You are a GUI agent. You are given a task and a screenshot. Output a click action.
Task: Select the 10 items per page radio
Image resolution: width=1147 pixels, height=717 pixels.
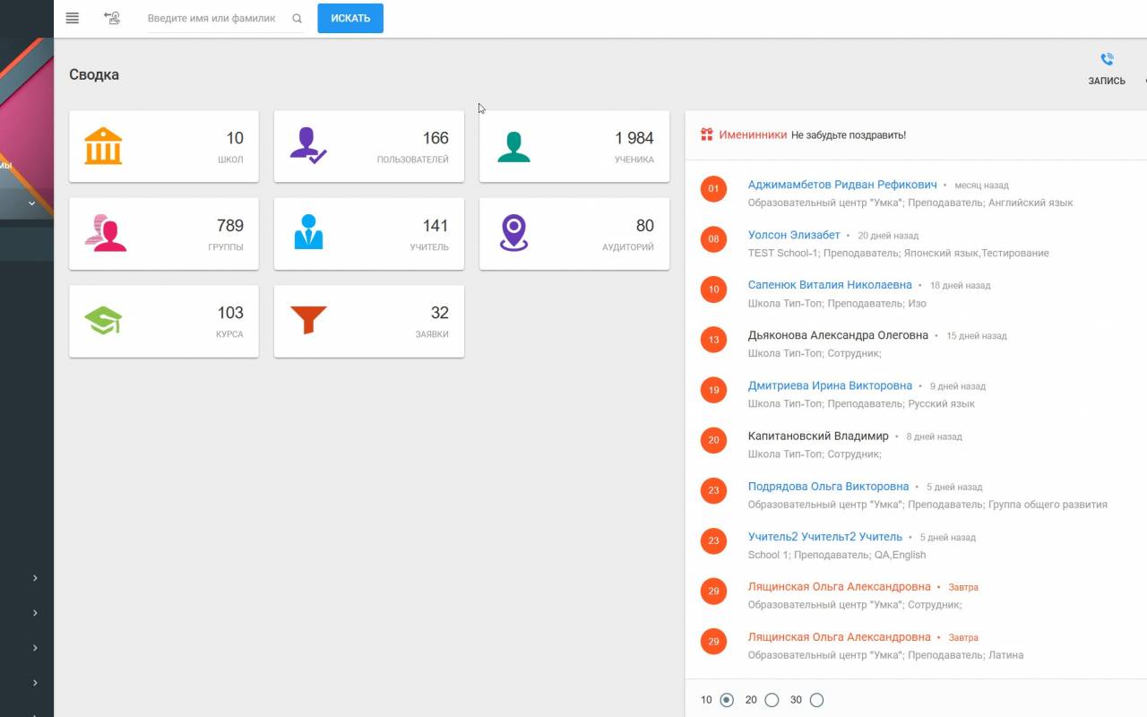point(727,700)
